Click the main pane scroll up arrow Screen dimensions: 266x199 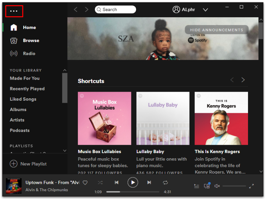[x=261, y=20]
